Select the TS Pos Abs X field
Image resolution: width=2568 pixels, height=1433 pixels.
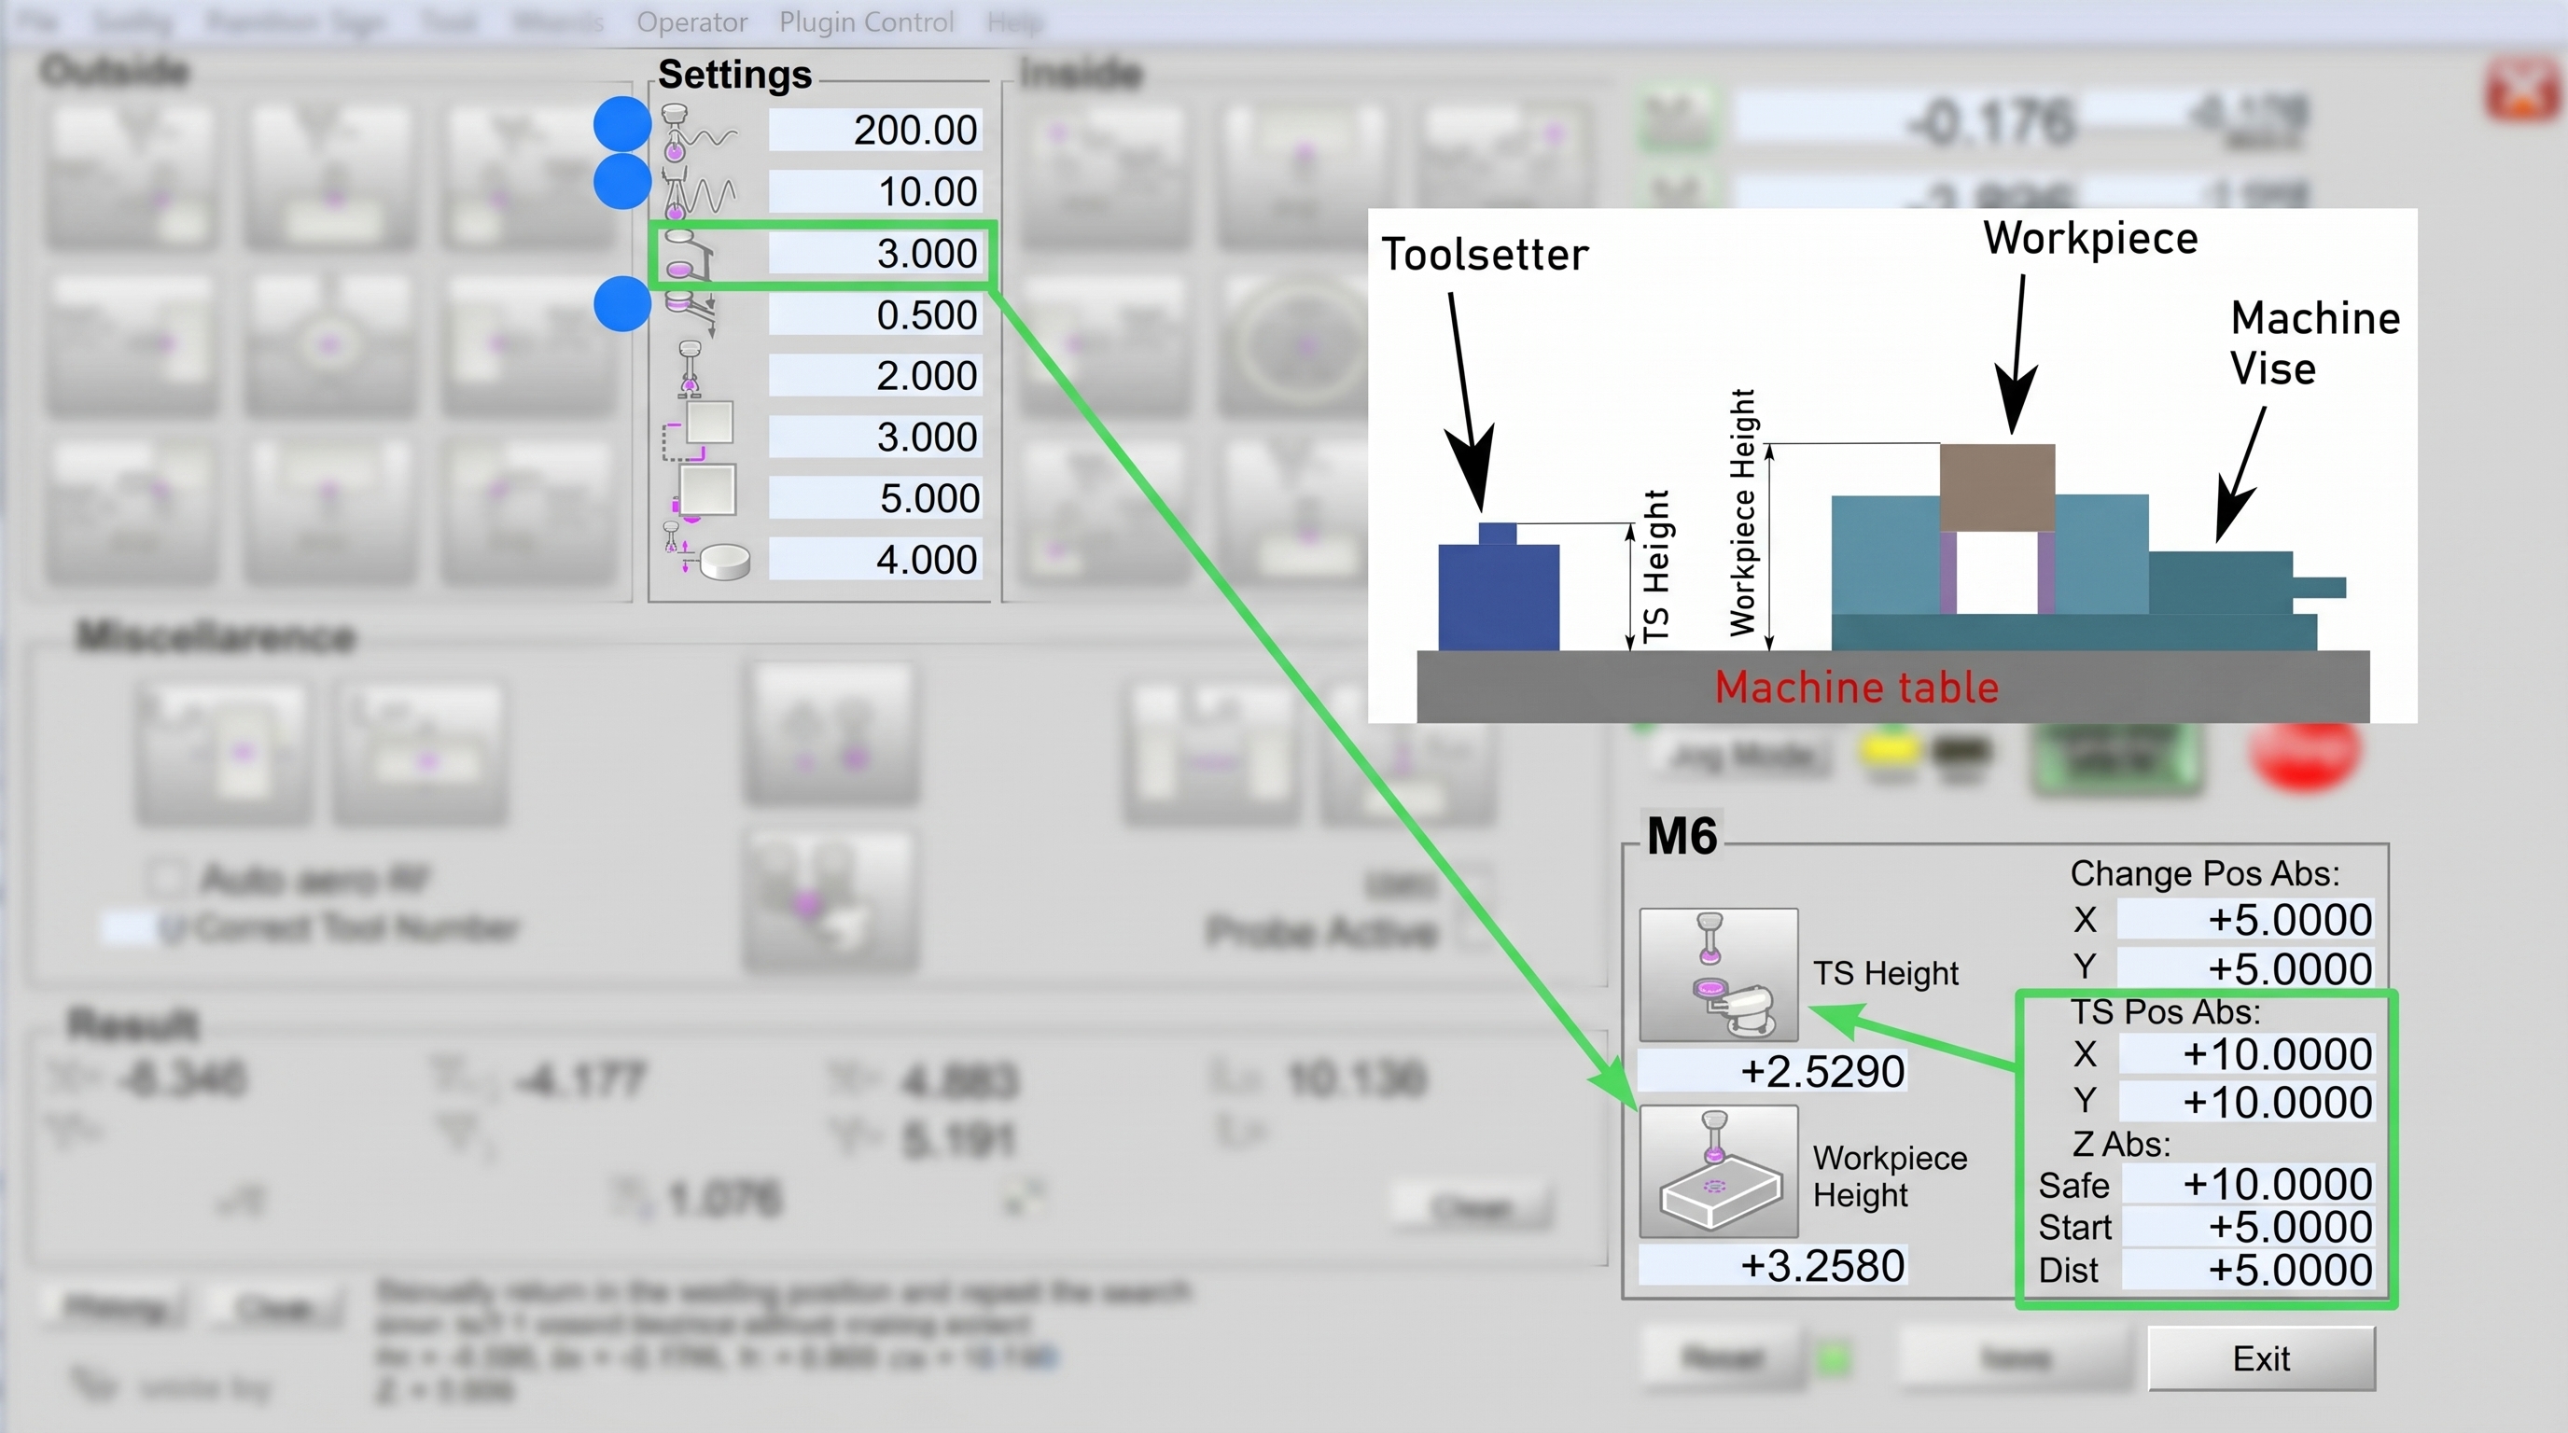(2245, 1053)
